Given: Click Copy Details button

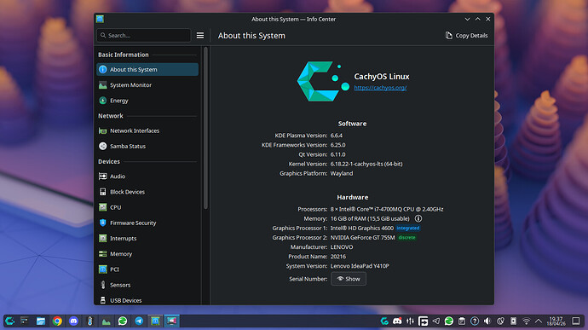Looking at the screenshot, I should (466, 35).
